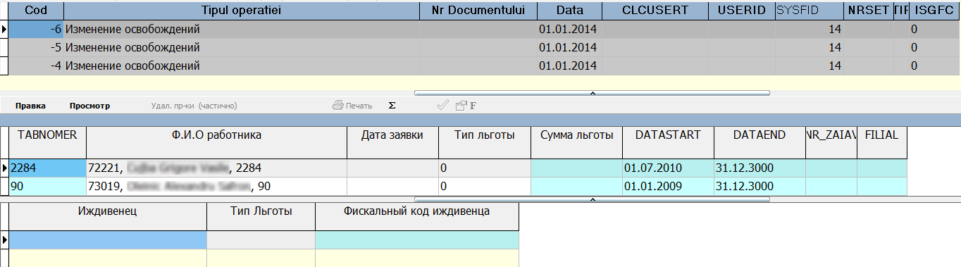Click the ISGFC column header
Viewport: 961px width, 267px height.
coord(934,11)
